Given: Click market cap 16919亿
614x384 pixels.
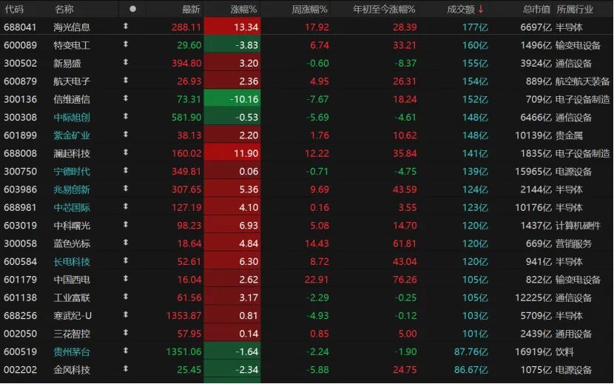Looking at the screenshot, I should (x=533, y=351).
